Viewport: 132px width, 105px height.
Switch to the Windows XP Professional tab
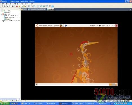tap(37, 9)
